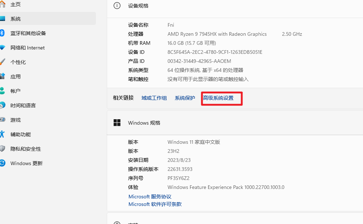Collapse the Windows 规格 section header
This screenshot has height=224, width=363.
point(235,123)
